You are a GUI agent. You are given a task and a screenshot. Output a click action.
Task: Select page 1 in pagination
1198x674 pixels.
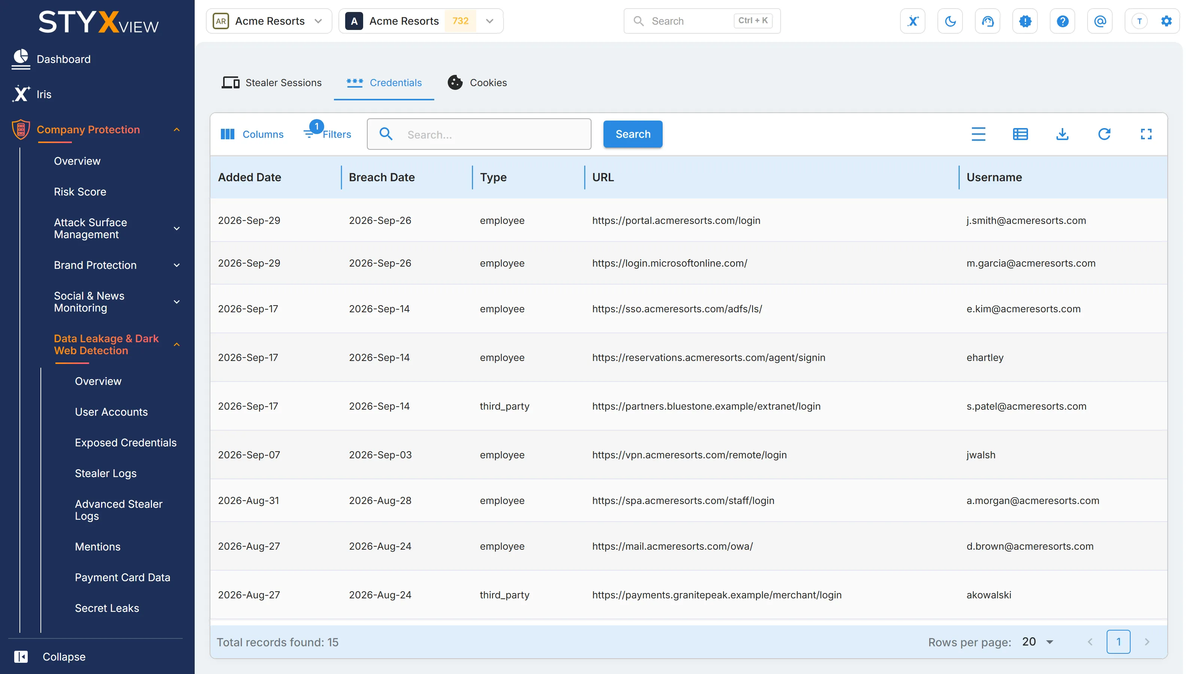(x=1118, y=642)
